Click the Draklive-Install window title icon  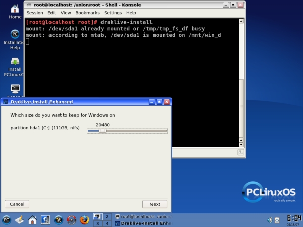[6, 102]
